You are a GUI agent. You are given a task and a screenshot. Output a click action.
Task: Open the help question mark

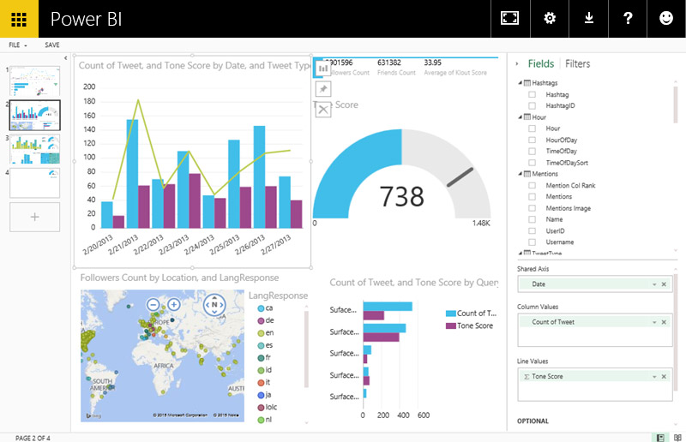(x=628, y=18)
